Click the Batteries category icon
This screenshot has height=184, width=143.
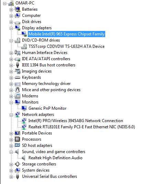18,9
